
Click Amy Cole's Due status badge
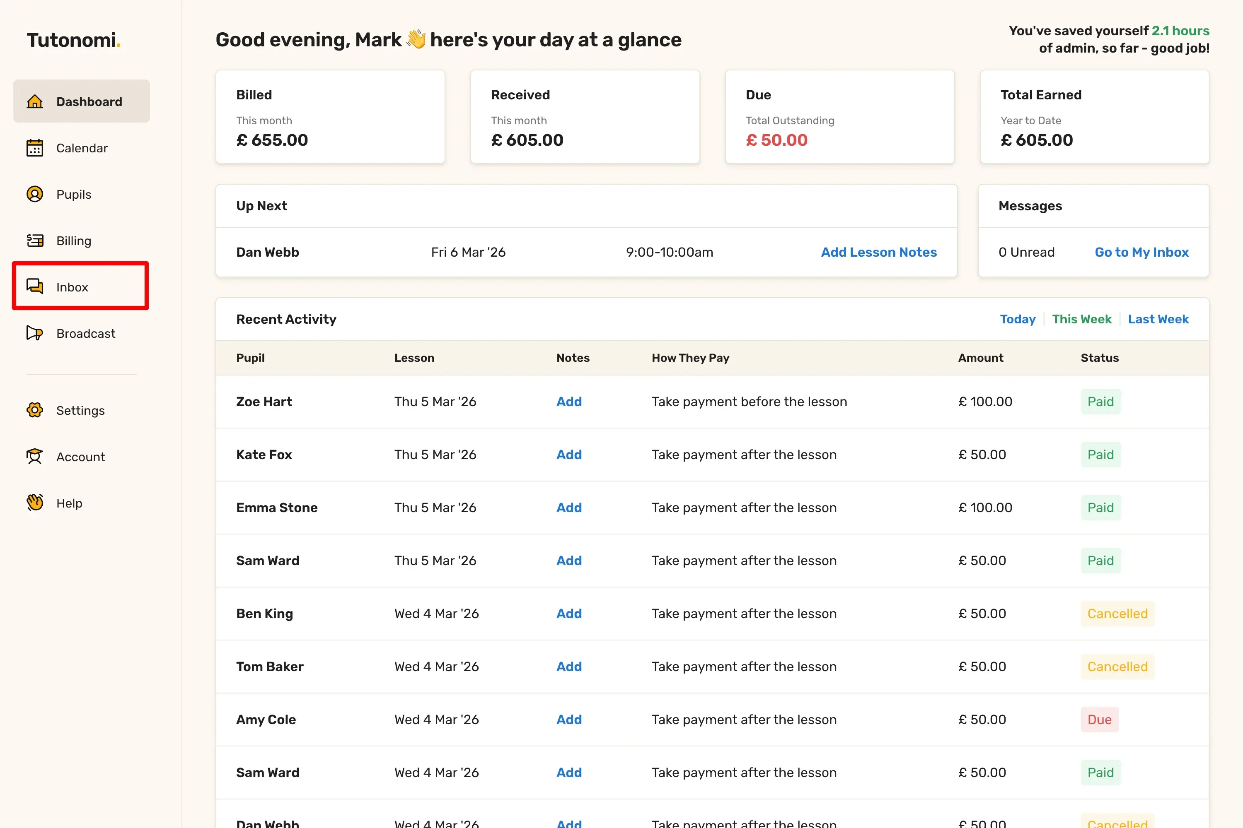tap(1099, 720)
